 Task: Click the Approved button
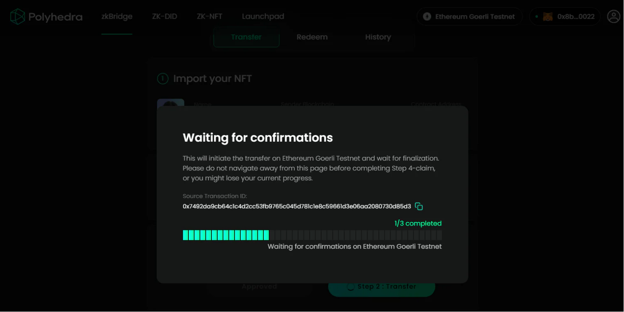click(x=259, y=286)
